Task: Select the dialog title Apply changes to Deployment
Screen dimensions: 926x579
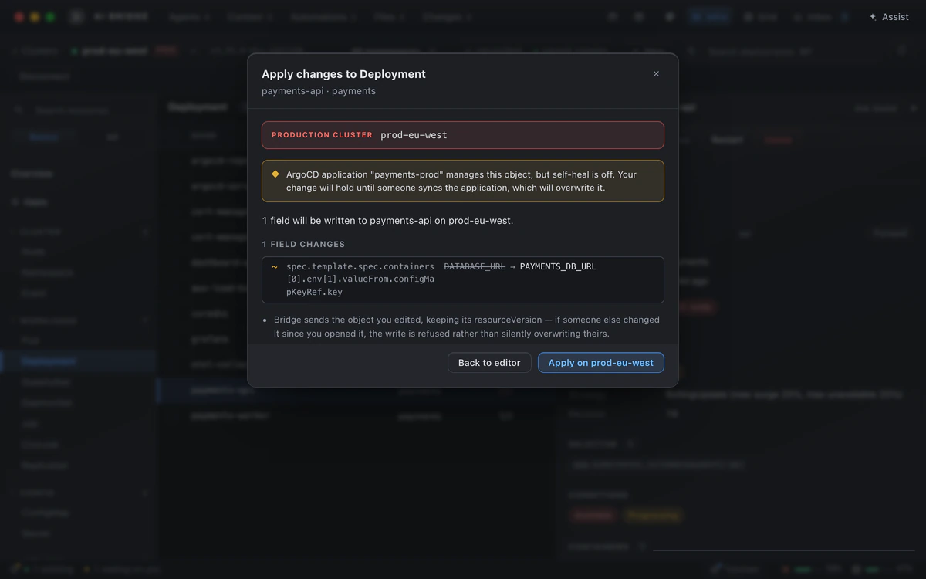Action: pos(343,74)
